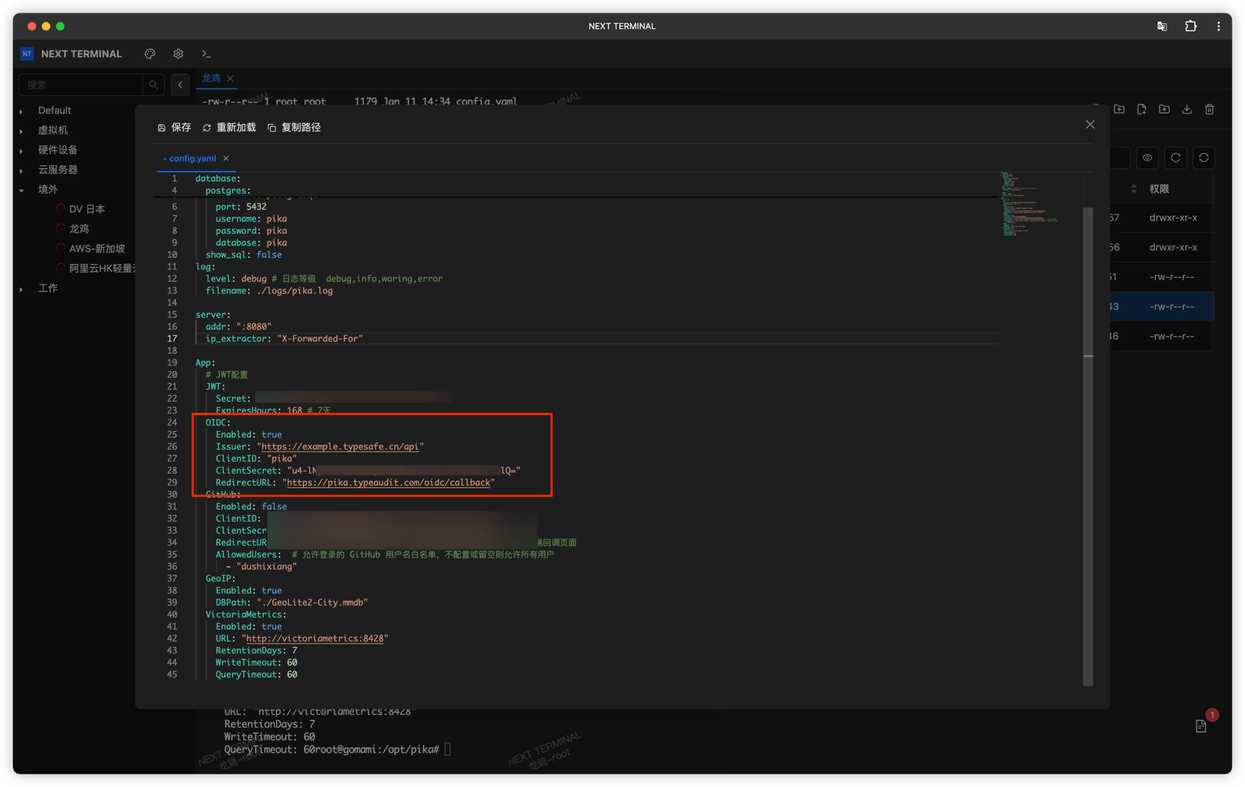Select the 龙鸡 terminal tab

210,78
